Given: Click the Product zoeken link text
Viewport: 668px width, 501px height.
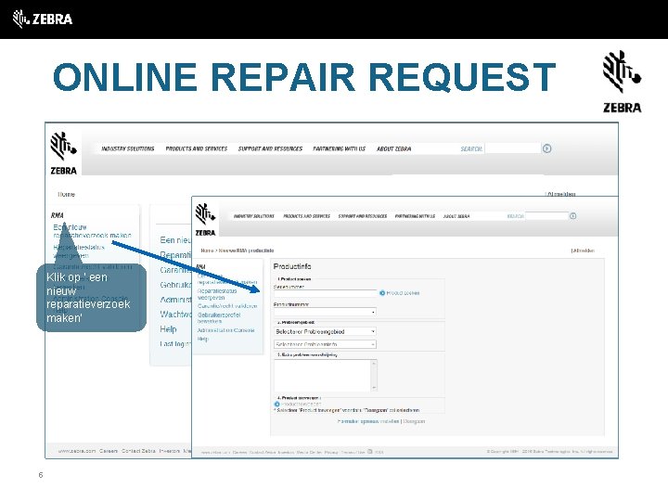Looking at the screenshot, I should pos(403,293).
